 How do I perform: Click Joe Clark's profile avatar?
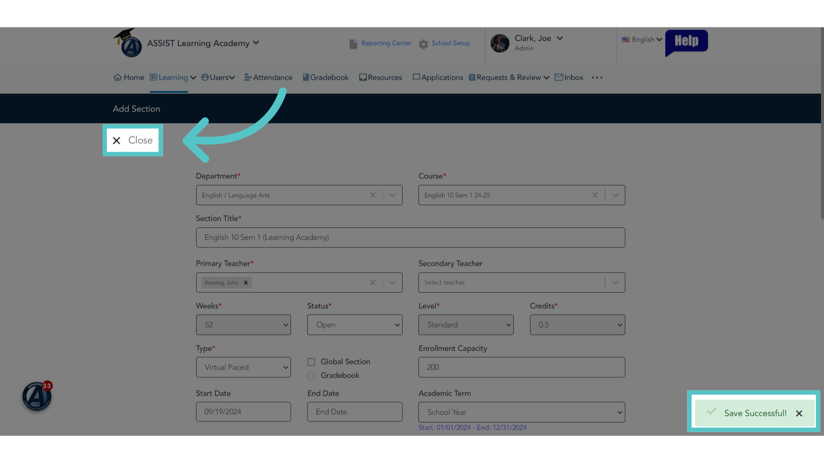tap(500, 43)
